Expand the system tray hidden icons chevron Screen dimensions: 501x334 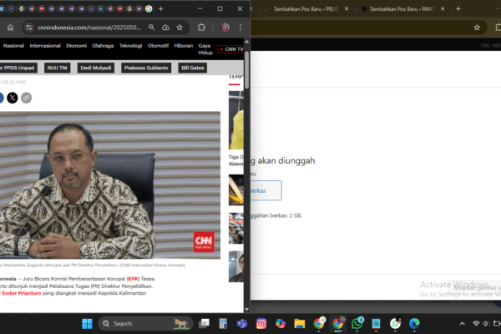pos(462,324)
